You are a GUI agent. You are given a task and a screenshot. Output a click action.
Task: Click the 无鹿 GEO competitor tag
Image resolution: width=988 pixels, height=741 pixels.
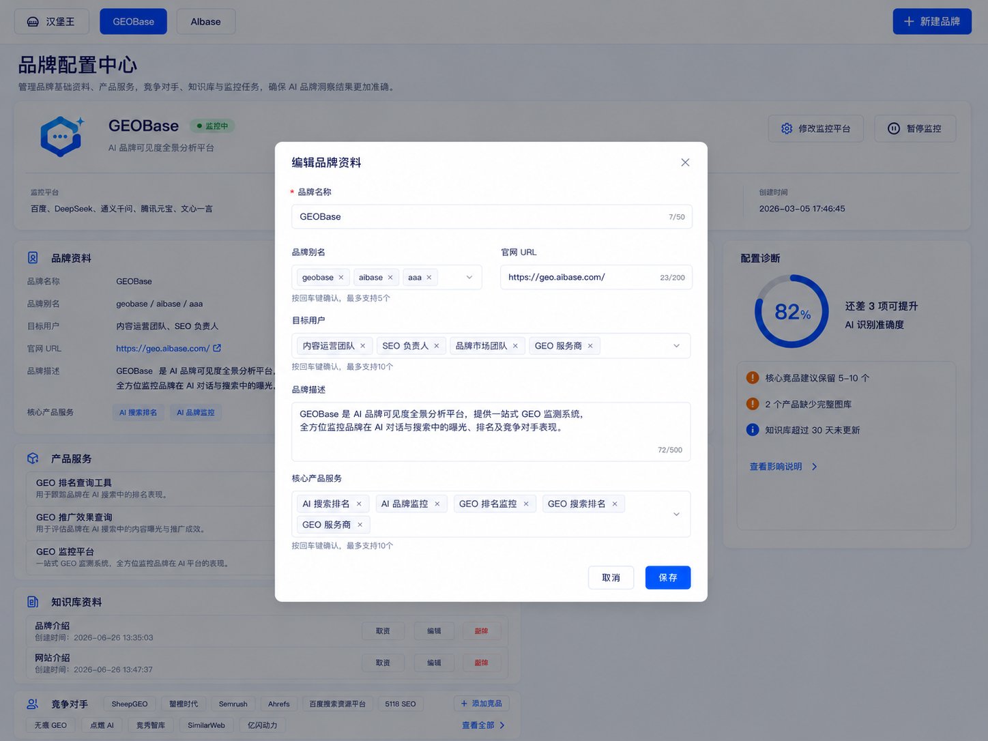pyautogui.click(x=51, y=725)
